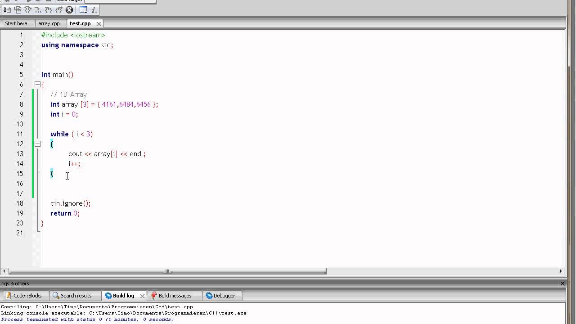Click the '#include <iostream>' line
This screenshot has height=324, width=576.
[x=73, y=35]
